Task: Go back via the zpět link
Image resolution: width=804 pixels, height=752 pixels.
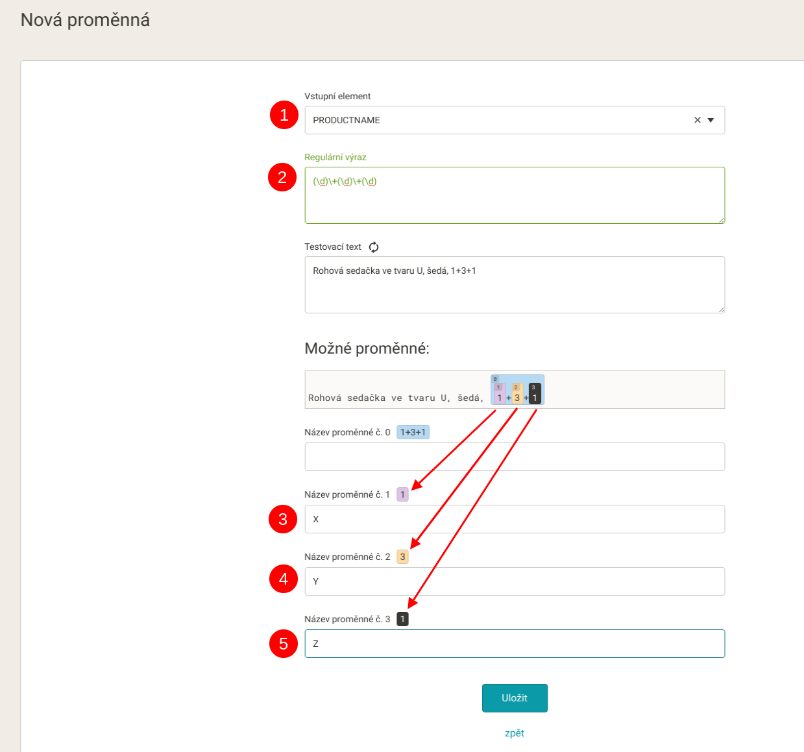Action: 515,733
